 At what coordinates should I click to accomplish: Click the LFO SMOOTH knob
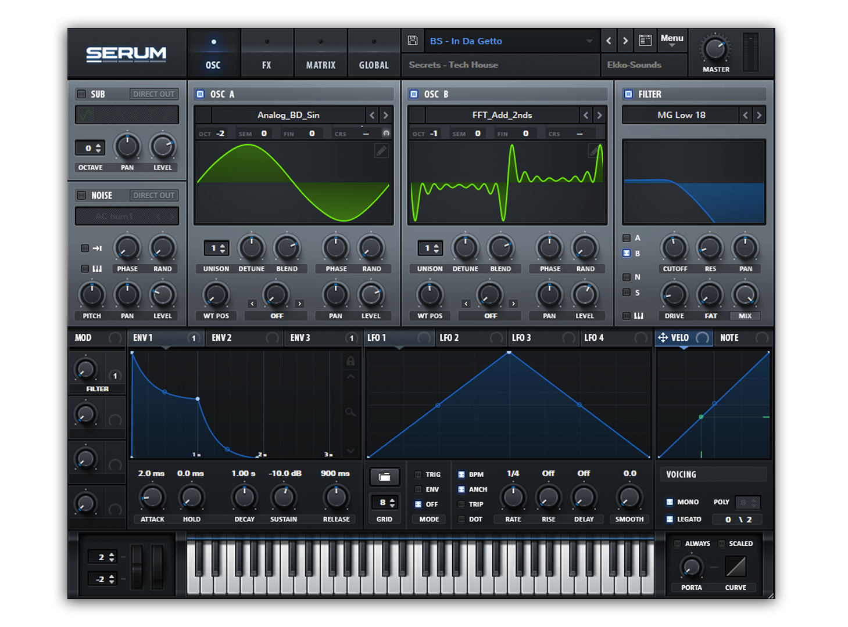[629, 498]
